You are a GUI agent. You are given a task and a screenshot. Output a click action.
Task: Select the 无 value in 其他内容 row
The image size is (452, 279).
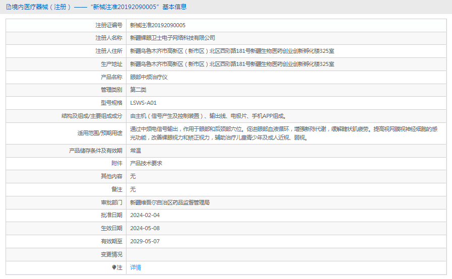tap(133, 176)
